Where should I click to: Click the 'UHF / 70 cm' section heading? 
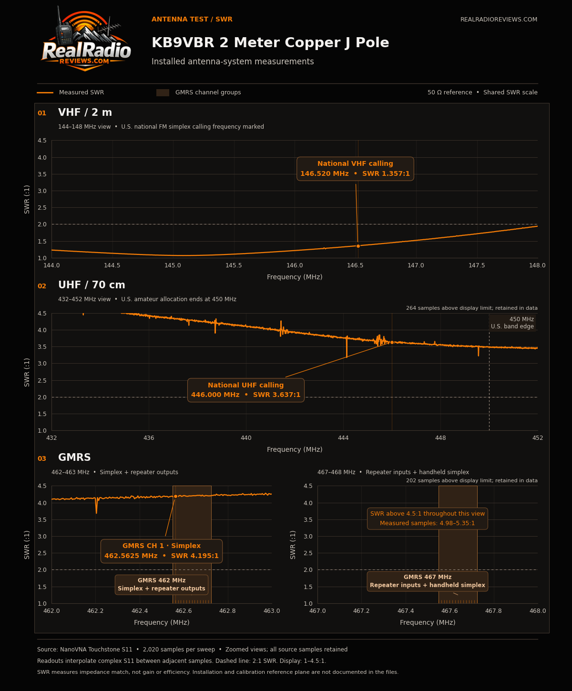click(92, 285)
